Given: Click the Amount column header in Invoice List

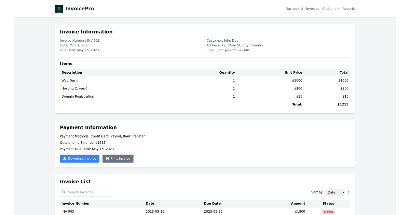Looking at the screenshot, I should click(x=298, y=204).
